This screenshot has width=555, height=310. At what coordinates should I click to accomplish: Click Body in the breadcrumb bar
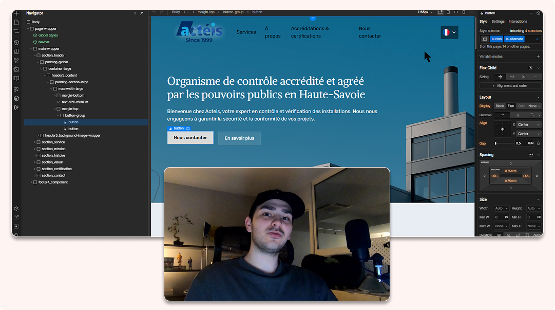pyautogui.click(x=176, y=12)
